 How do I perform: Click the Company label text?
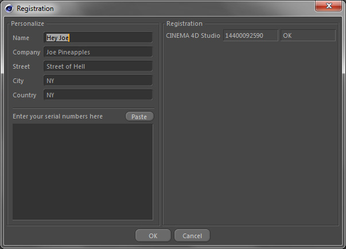pyautogui.click(x=26, y=52)
